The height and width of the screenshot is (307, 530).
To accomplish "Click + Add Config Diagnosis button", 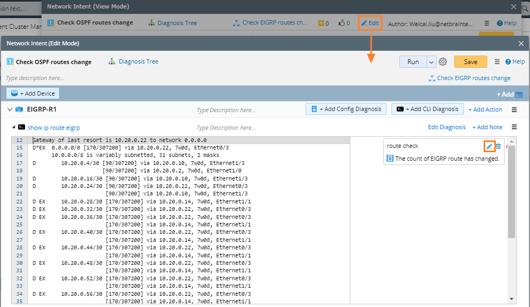I will click(x=346, y=109).
